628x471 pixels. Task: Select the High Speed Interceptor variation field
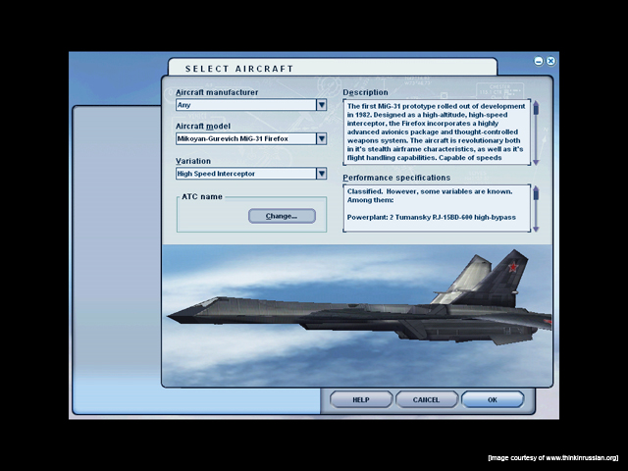(x=246, y=174)
